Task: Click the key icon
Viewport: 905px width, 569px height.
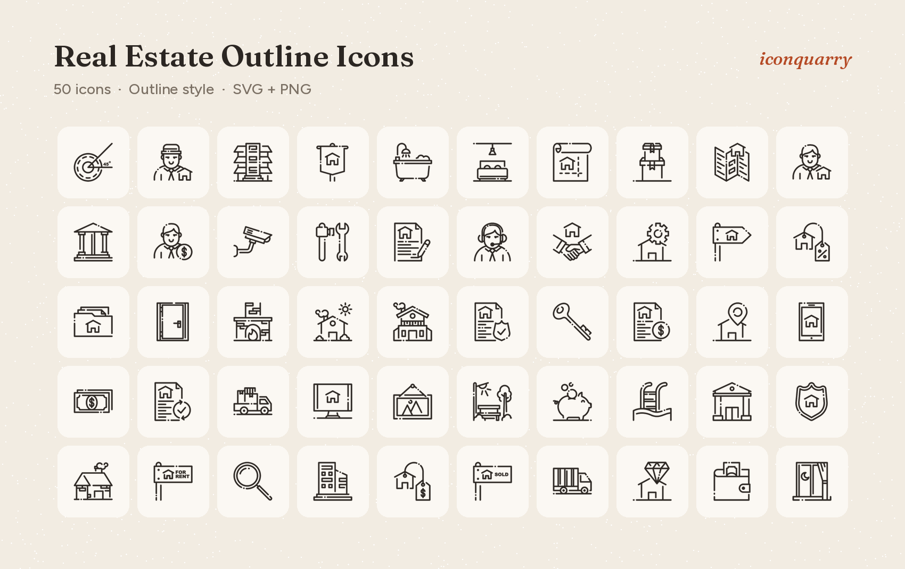Action: [x=572, y=322]
